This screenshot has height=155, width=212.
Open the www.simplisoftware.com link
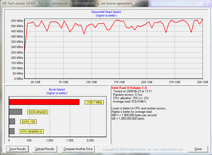coord(168,149)
